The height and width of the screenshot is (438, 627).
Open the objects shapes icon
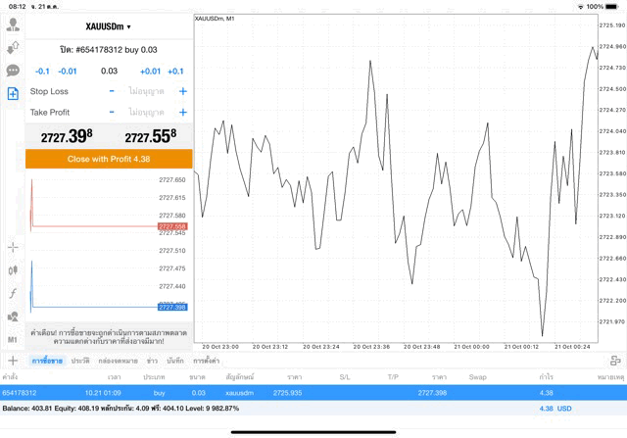point(13,316)
